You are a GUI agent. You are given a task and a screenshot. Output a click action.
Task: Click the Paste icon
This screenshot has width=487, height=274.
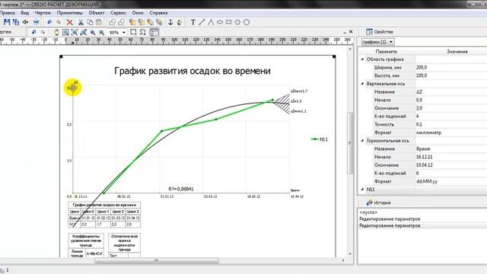tap(99, 22)
